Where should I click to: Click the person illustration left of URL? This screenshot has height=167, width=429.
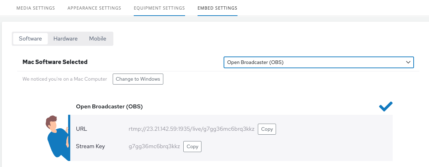56,137
